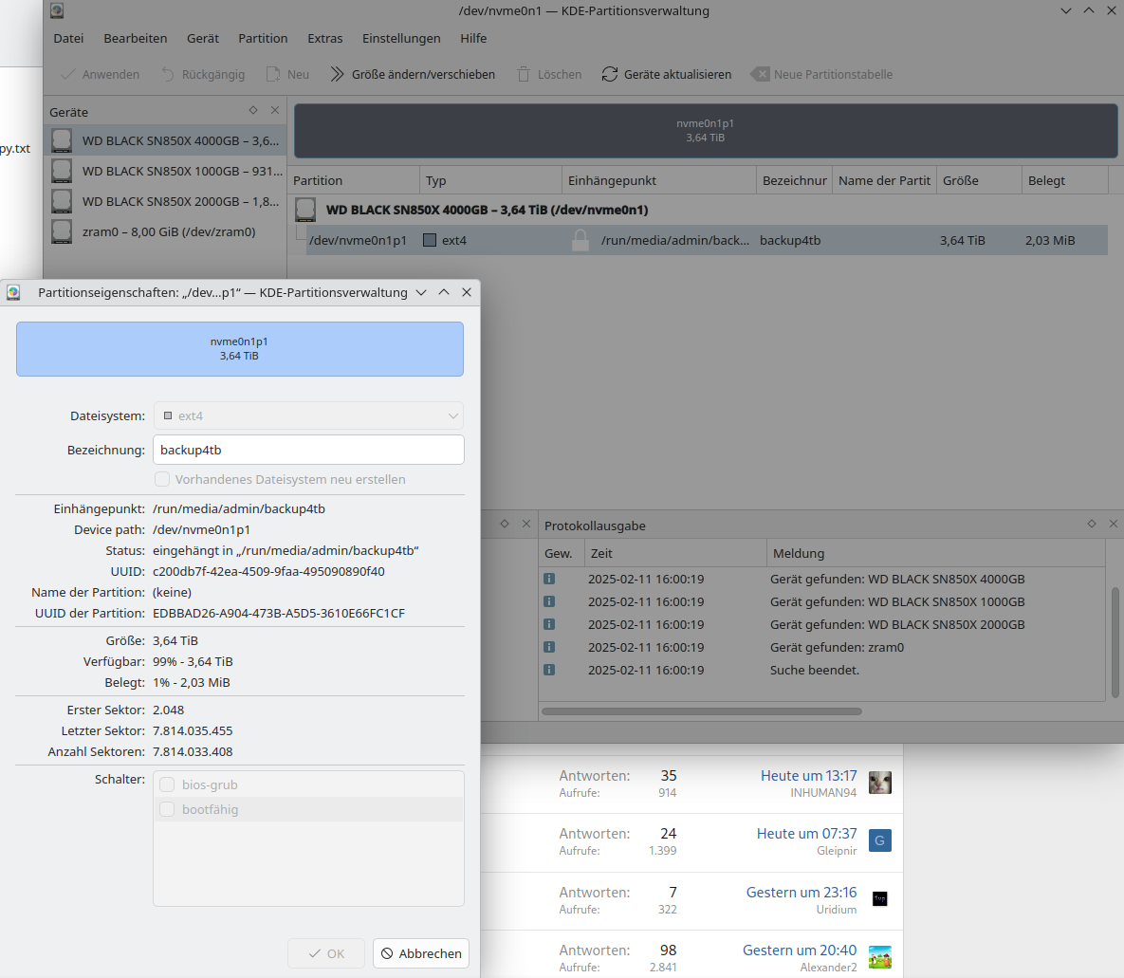This screenshot has width=1124, height=978.
Task: Click ext4 type color square in partition row
Action: pos(430,240)
